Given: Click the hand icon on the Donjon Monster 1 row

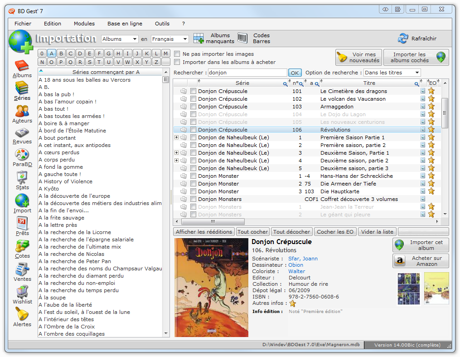Looking at the screenshot, I should [184, 176].
